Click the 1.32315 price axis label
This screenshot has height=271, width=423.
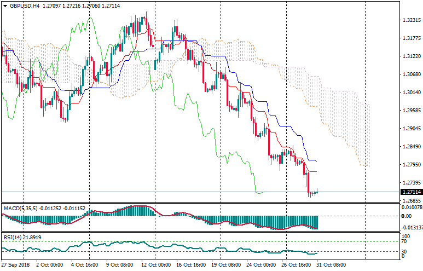410,20
